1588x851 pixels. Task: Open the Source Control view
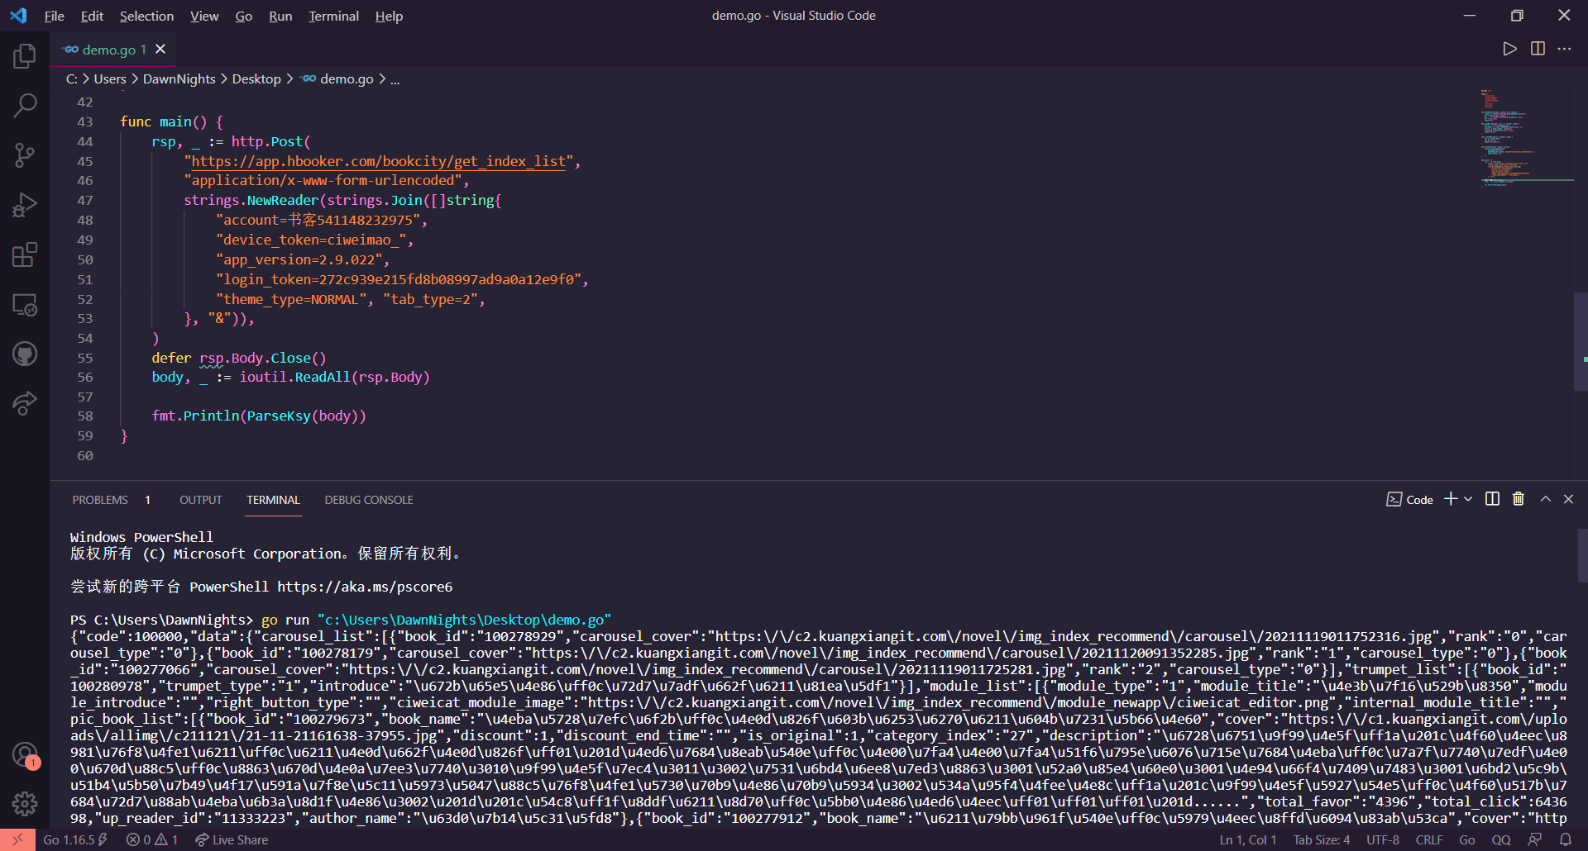(25, 155)
